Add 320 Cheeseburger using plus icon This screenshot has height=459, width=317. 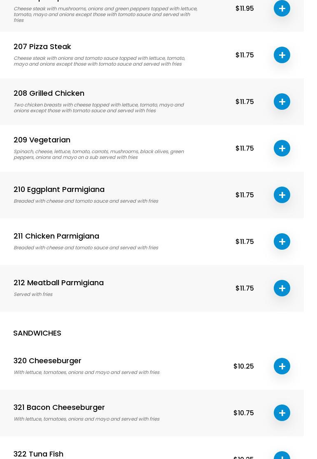point(282,366)
